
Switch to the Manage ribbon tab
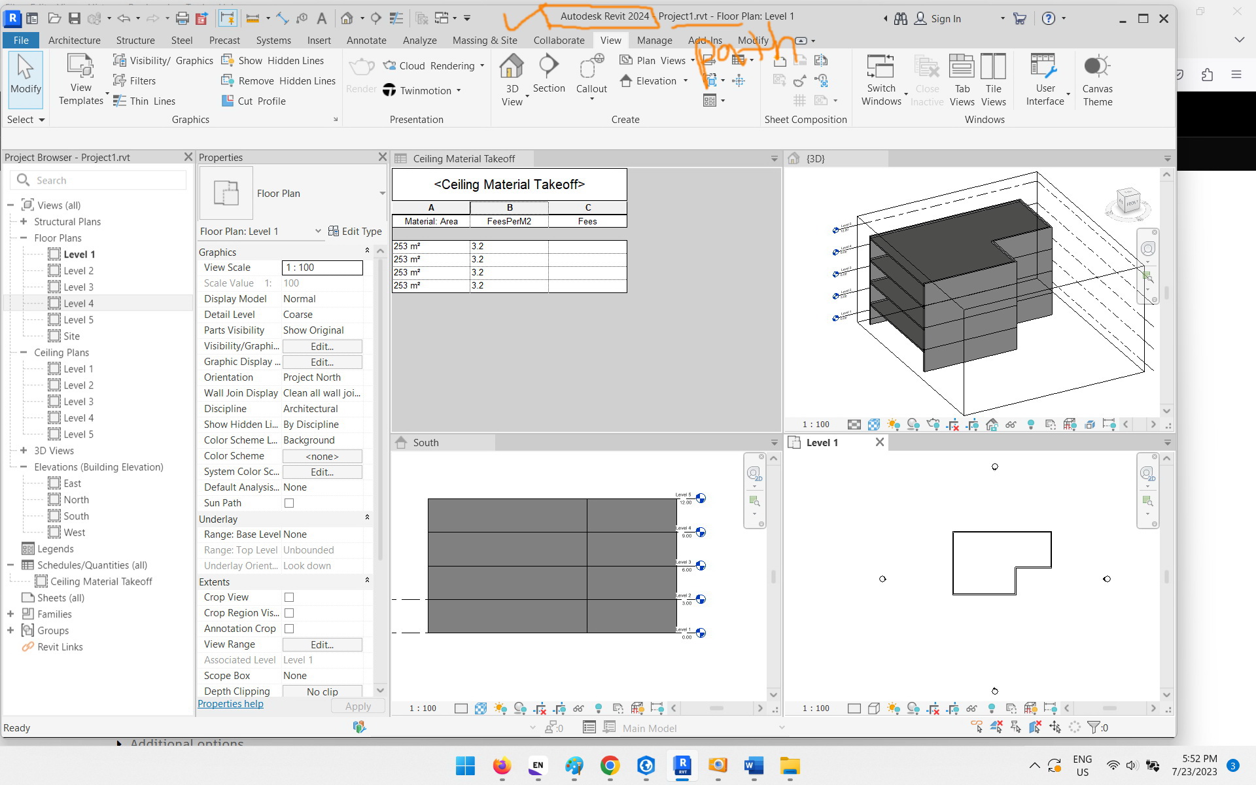tap(654, 40)
